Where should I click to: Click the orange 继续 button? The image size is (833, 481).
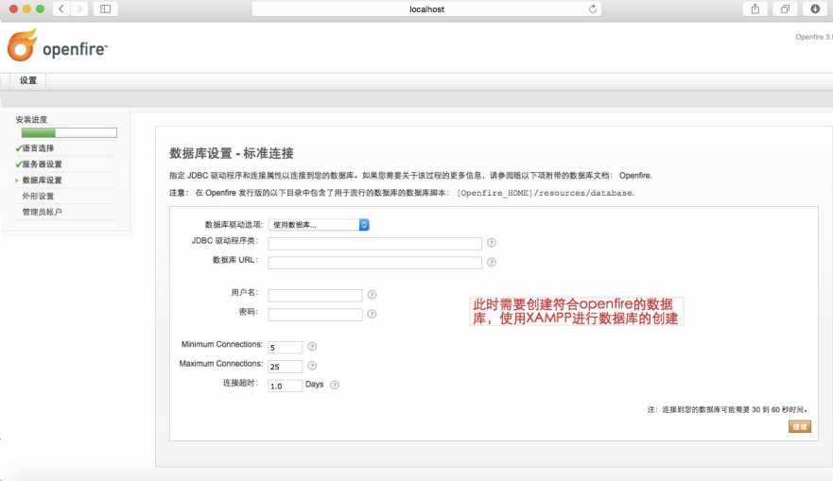point(800,426)
